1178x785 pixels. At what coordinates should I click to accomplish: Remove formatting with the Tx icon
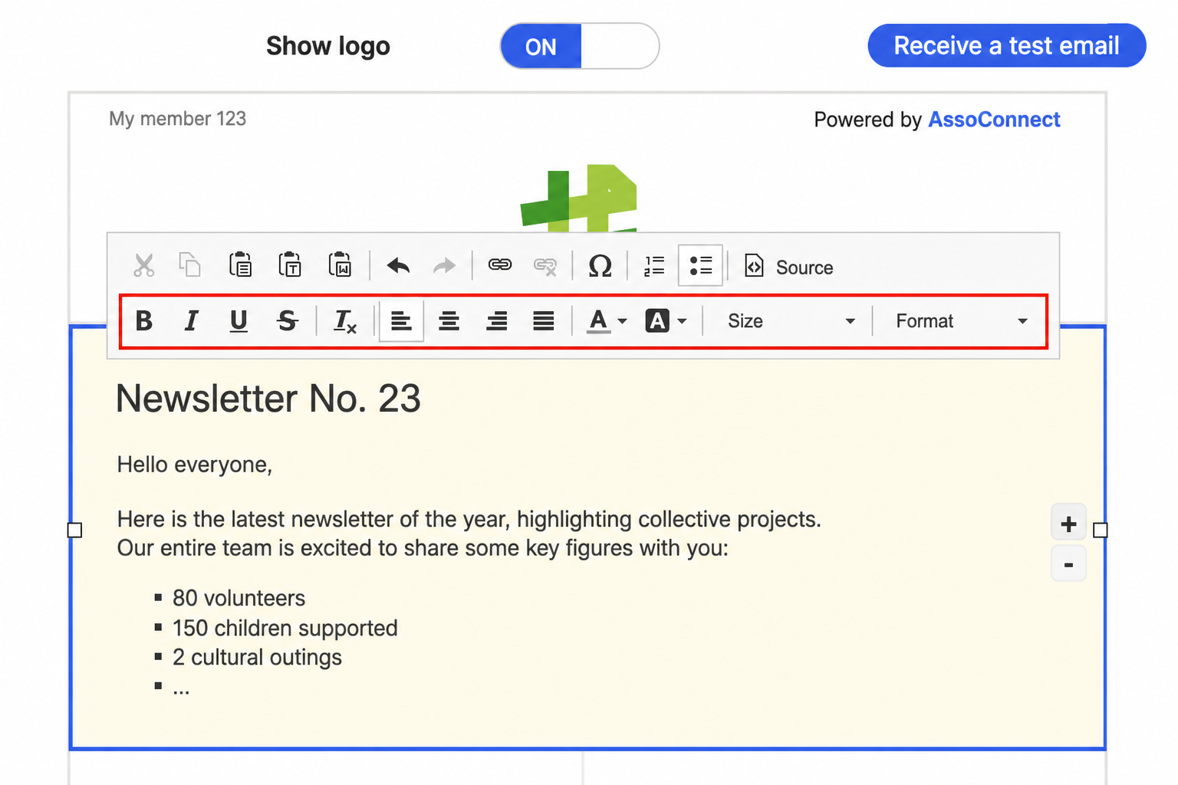pyautogui.click(x=345, y=320)
